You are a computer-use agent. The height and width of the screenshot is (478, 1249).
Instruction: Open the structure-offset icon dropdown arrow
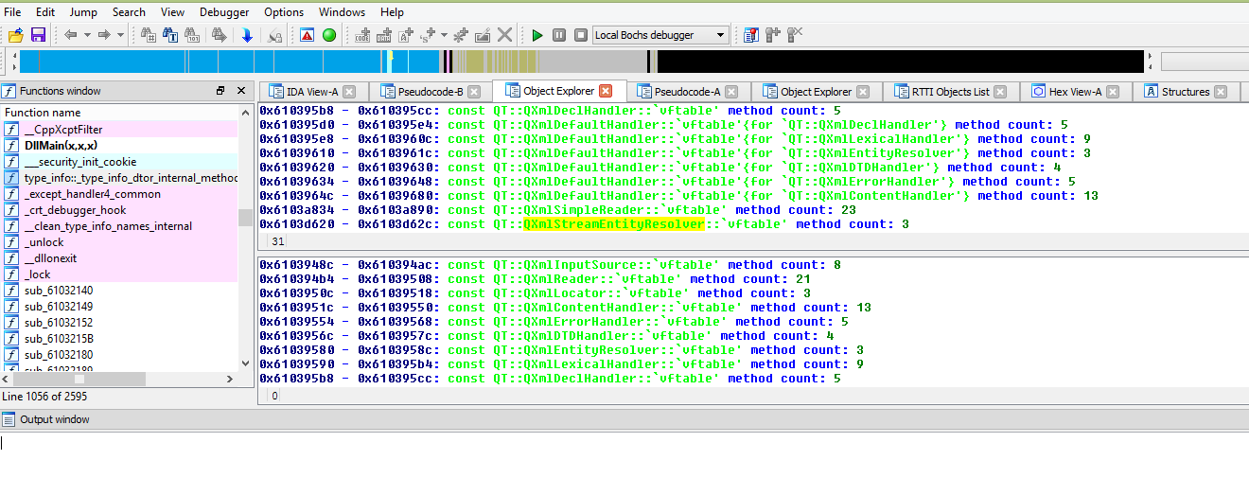click(445, 35)
